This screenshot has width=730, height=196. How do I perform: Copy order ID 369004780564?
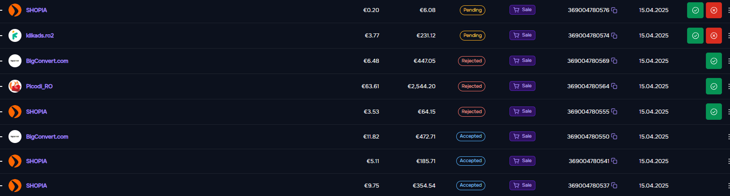(615, 86)
